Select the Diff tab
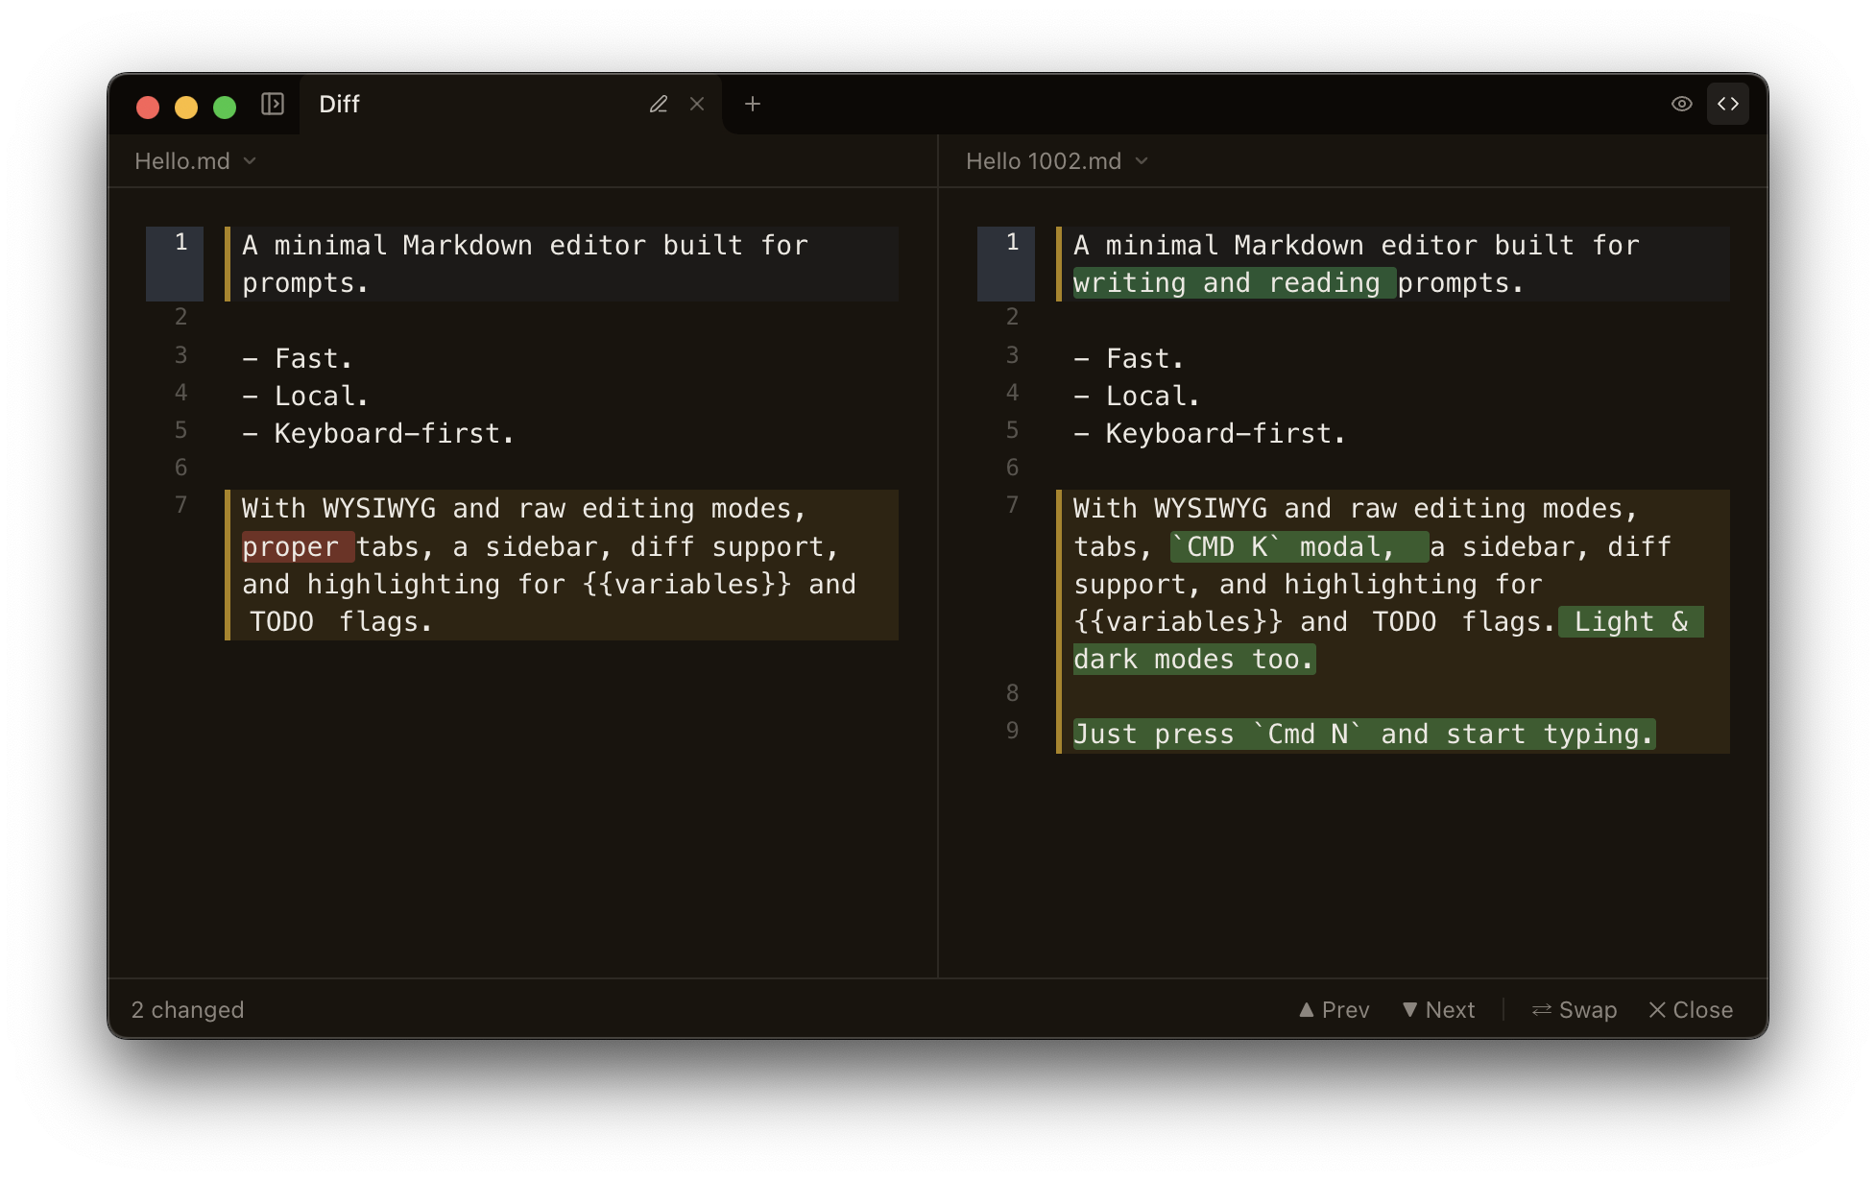Image resolution: width=1876 pixels, height=1181 pixels. coord(510,104)
